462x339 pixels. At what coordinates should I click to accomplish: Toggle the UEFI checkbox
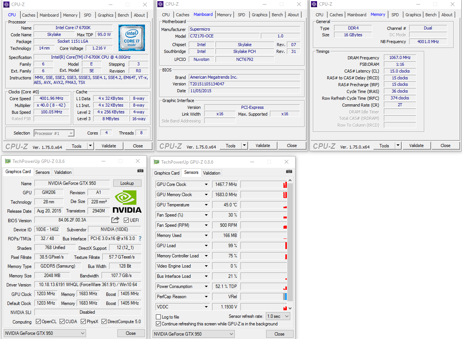[x=126, y=220]
